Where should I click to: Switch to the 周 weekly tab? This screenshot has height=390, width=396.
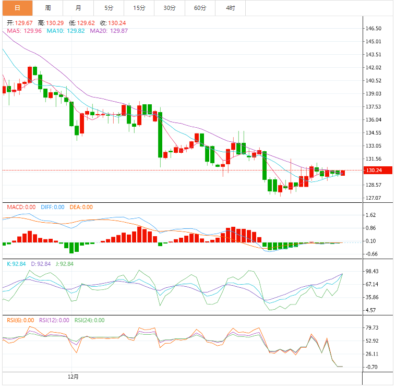(x=48, y=8)
